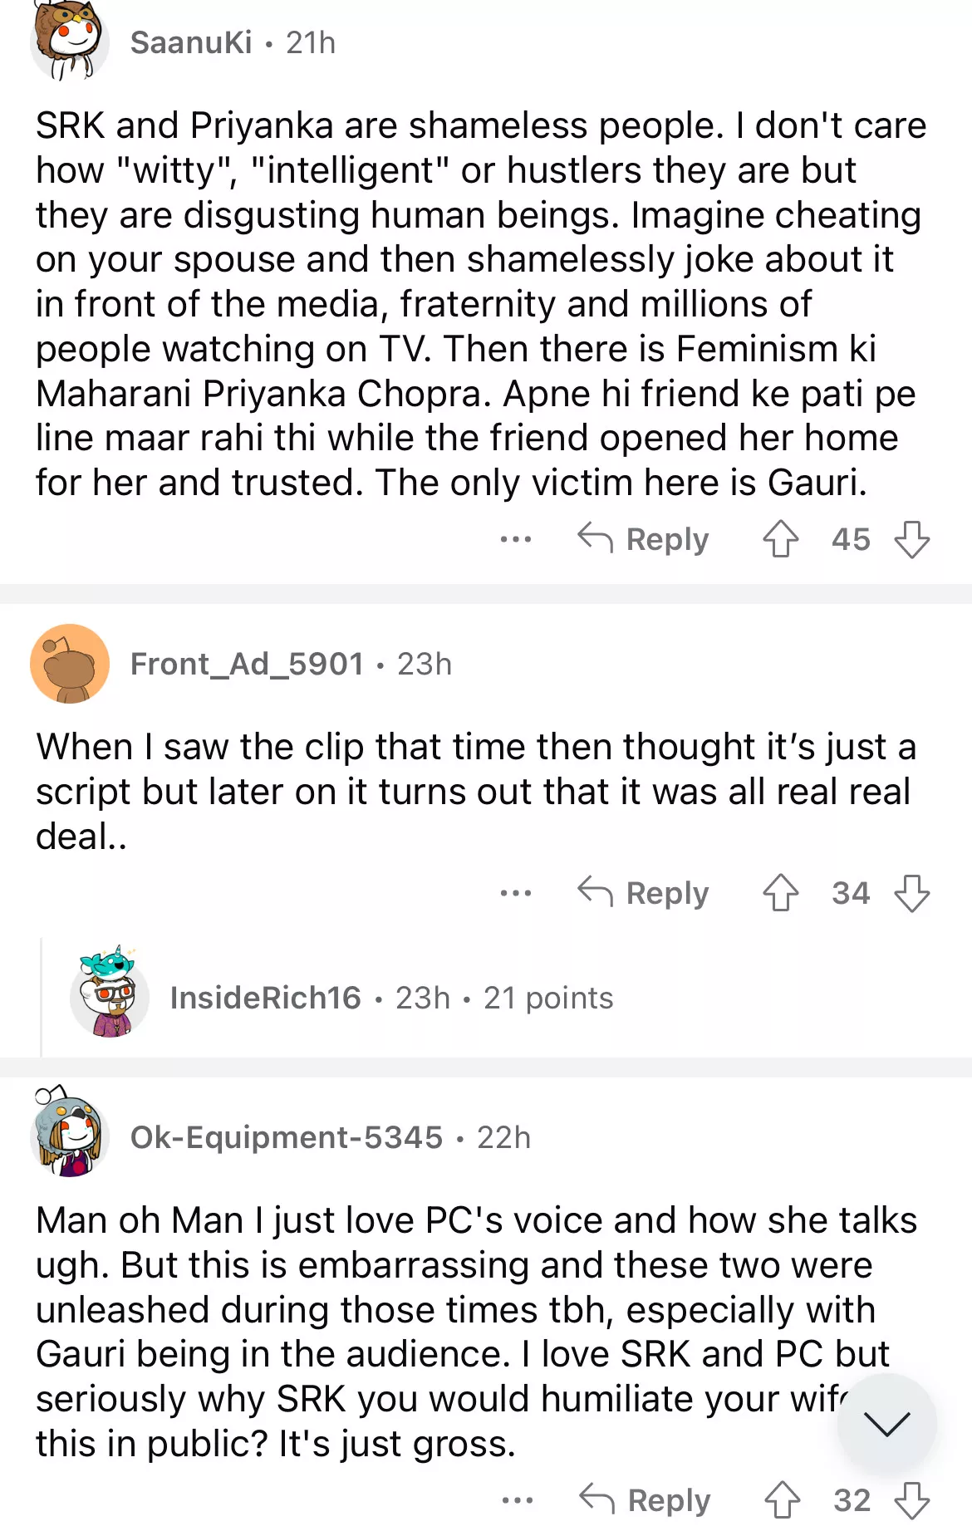Open SaanuKi's user profile
972x1531 pixels.
pos(191,42)
